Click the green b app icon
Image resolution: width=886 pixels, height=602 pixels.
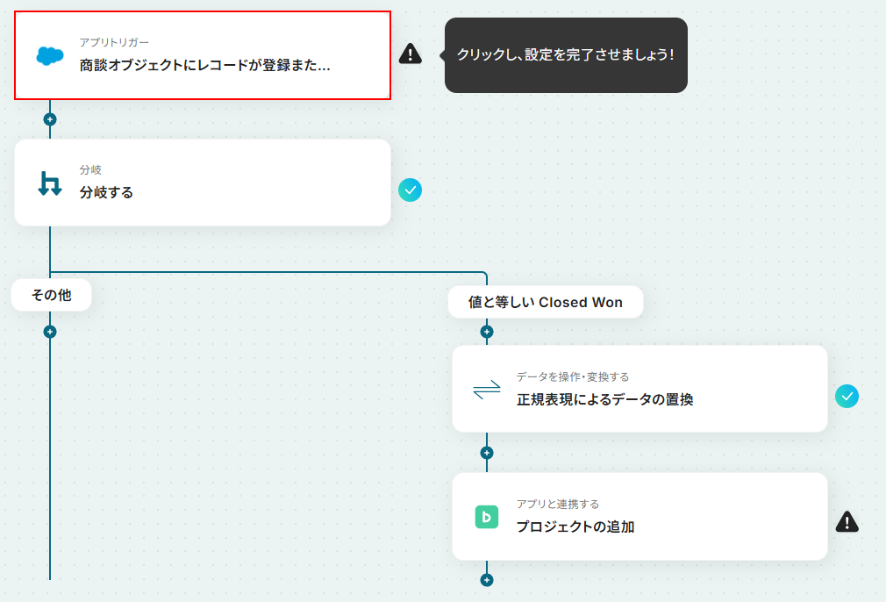tap(487, 517)
